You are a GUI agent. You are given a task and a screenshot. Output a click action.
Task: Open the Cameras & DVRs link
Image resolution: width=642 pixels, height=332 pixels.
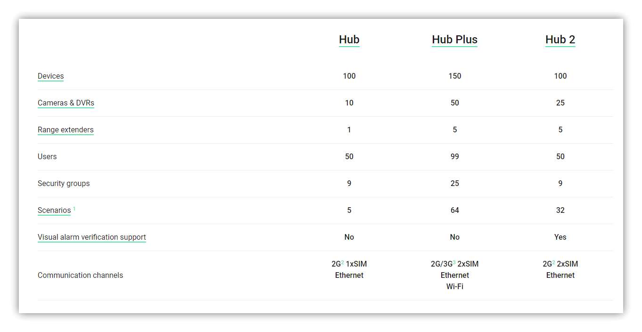66,103
